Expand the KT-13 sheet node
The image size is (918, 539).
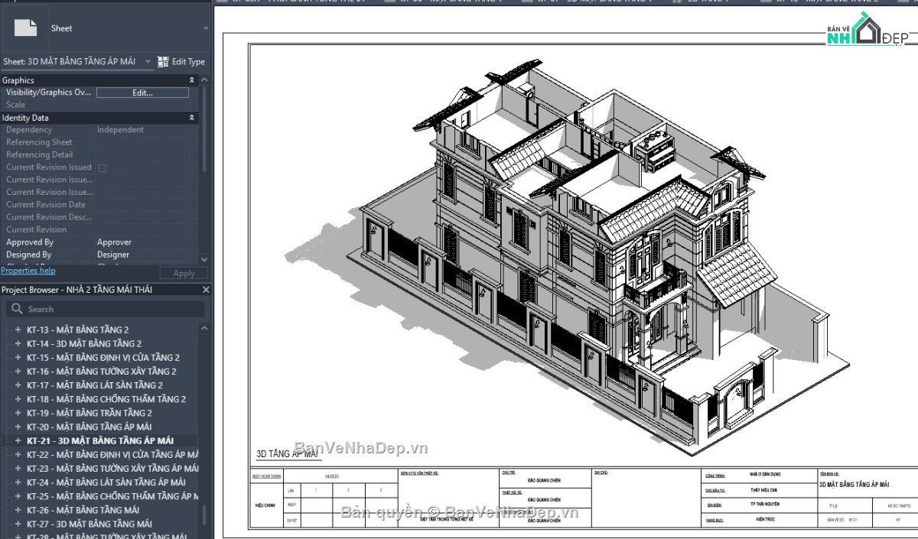click(18, 330)
